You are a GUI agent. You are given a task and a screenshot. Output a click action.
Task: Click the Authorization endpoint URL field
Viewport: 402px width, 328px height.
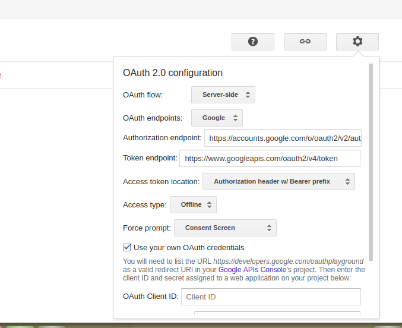283,138
